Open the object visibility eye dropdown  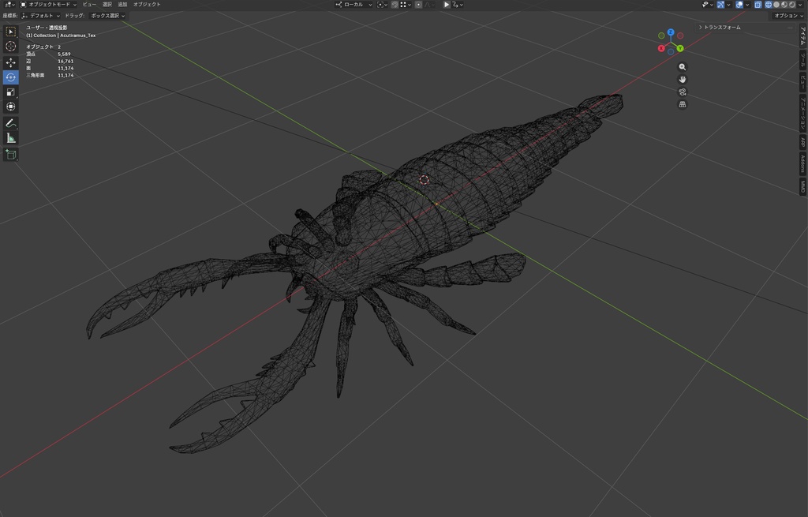pos(708,5)
